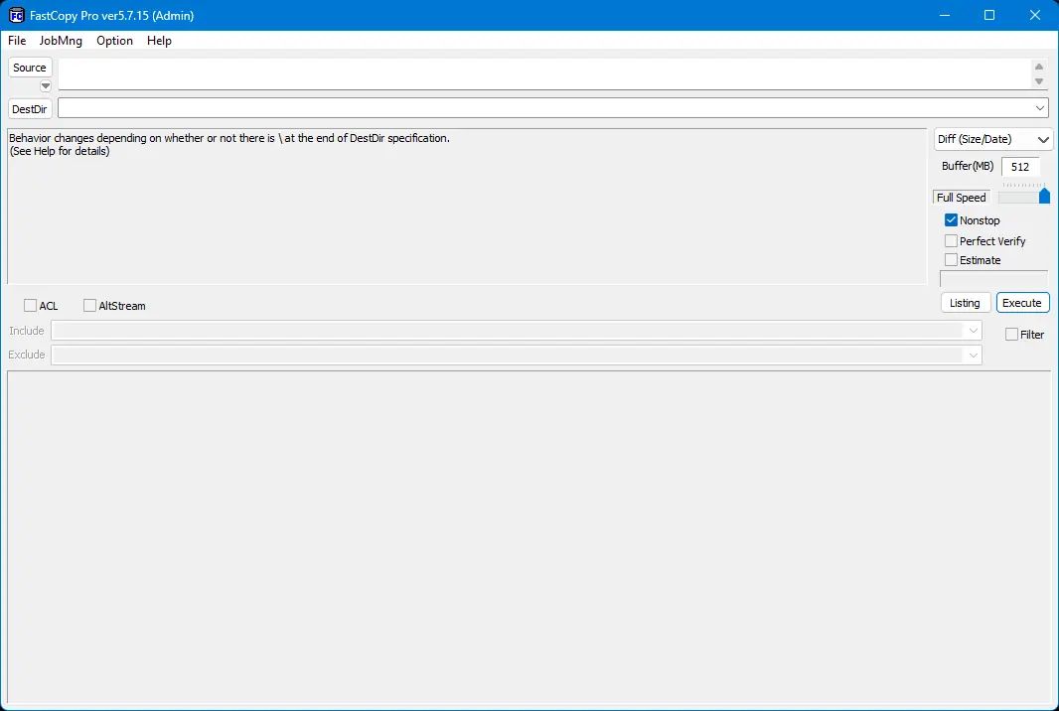Open the JobMng menu
The image size is (1059, 711).
point(61,41)
